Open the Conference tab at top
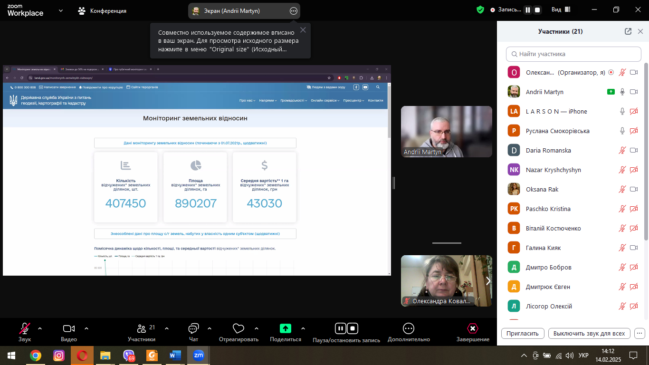The height and width of the screenshot is (365, 649). [102, 10]
